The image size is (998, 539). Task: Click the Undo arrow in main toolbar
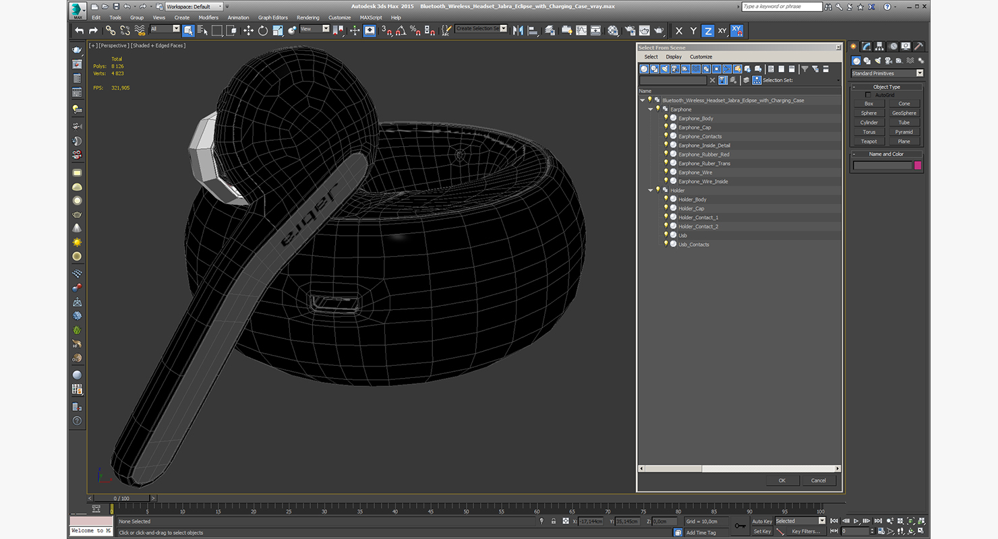pos(80,30)
